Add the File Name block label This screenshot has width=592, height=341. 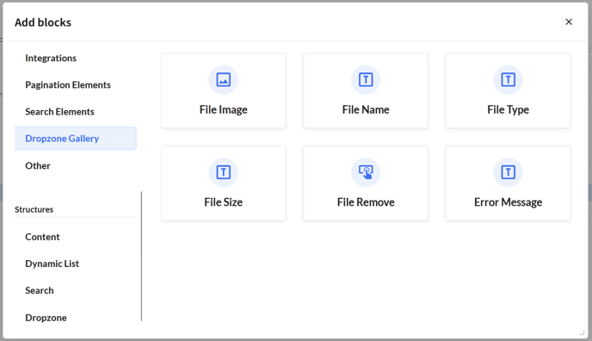tap(366, 109)
